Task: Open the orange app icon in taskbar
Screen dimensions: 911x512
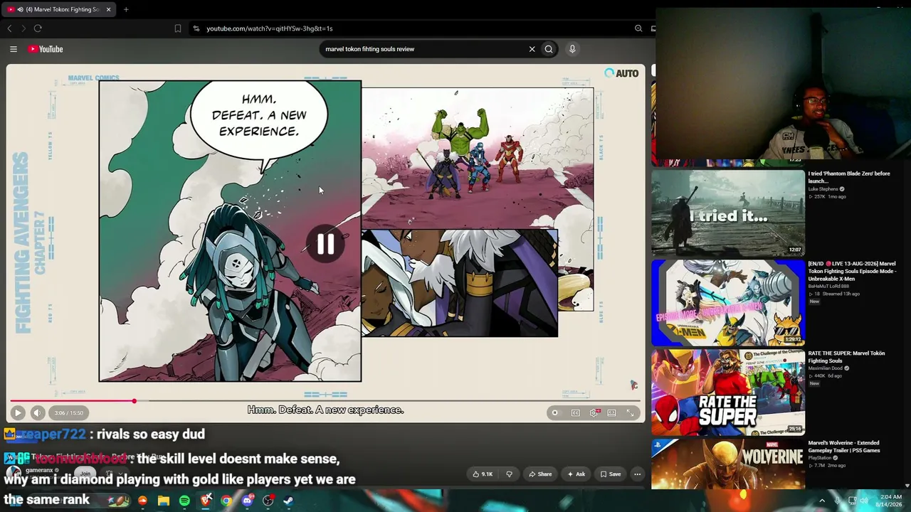Action: click(x=143, y=501)
